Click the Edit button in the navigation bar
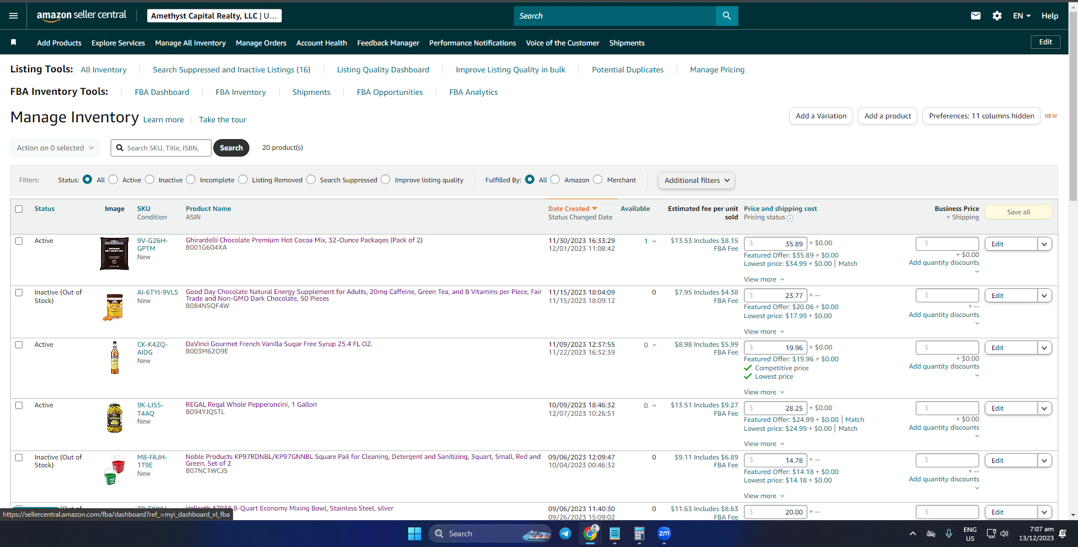The width and height of the screenshot is (1078, 547). tap(1045, 42)
